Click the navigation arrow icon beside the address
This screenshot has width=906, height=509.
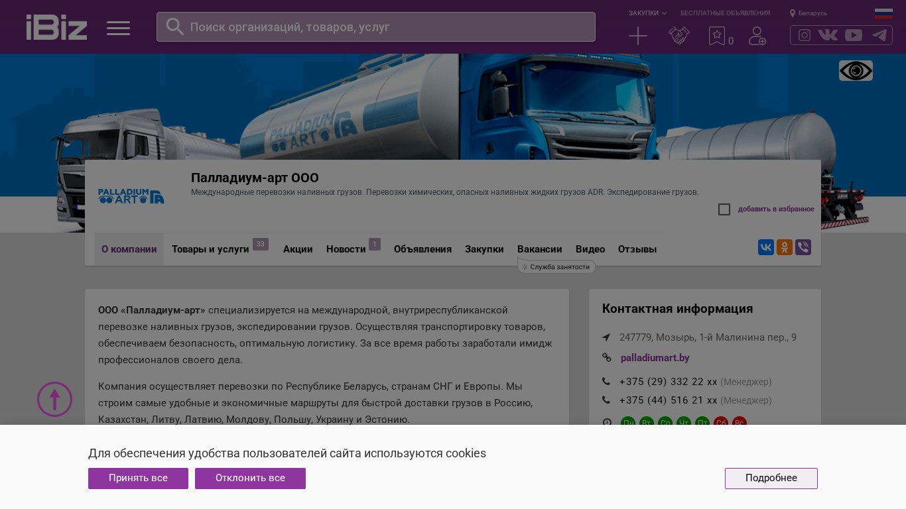point(606,337)
